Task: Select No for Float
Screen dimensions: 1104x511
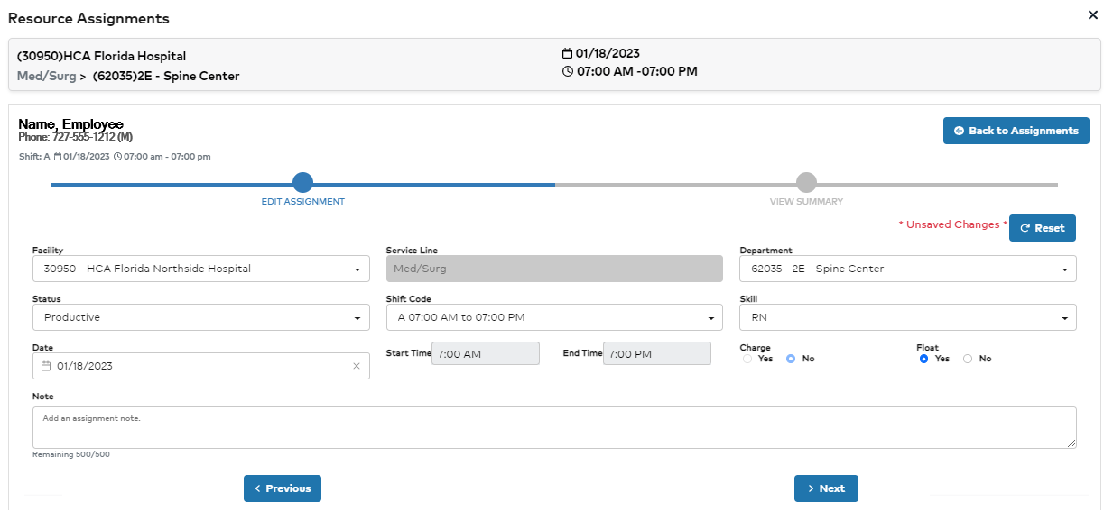Action: [968, 359]
